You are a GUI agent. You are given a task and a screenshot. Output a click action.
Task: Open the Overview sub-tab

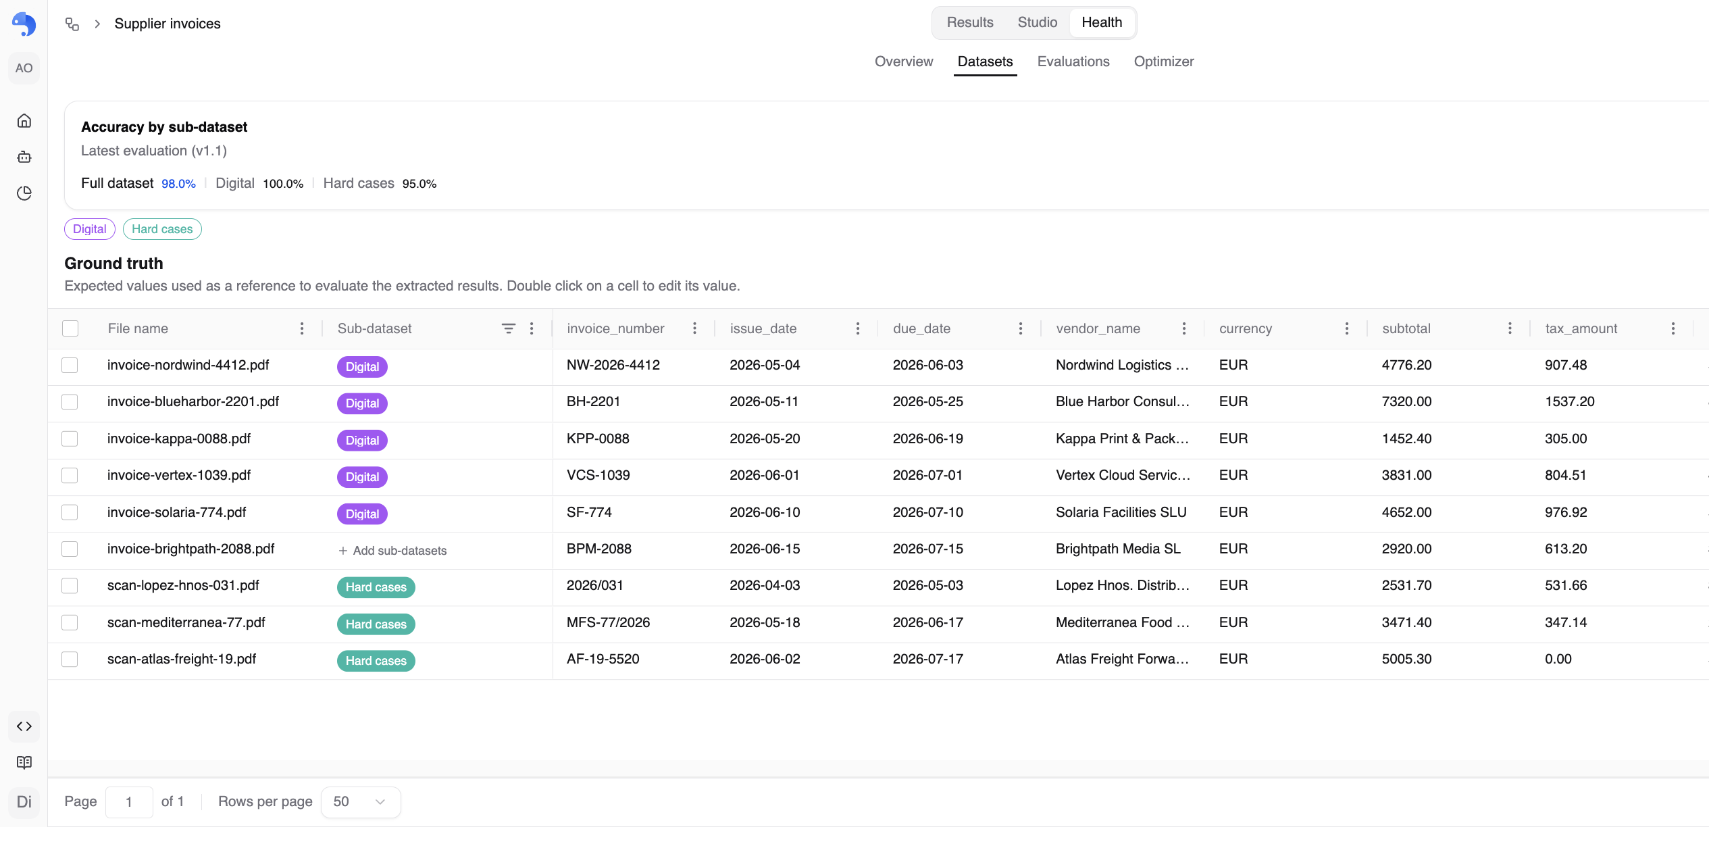pos(904,62)
